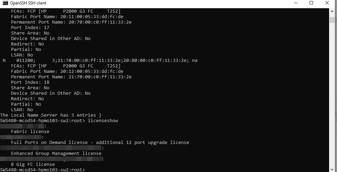Click the Permanent Port Name 21:70:00:c0:ff:11:33:2e line

71,77
